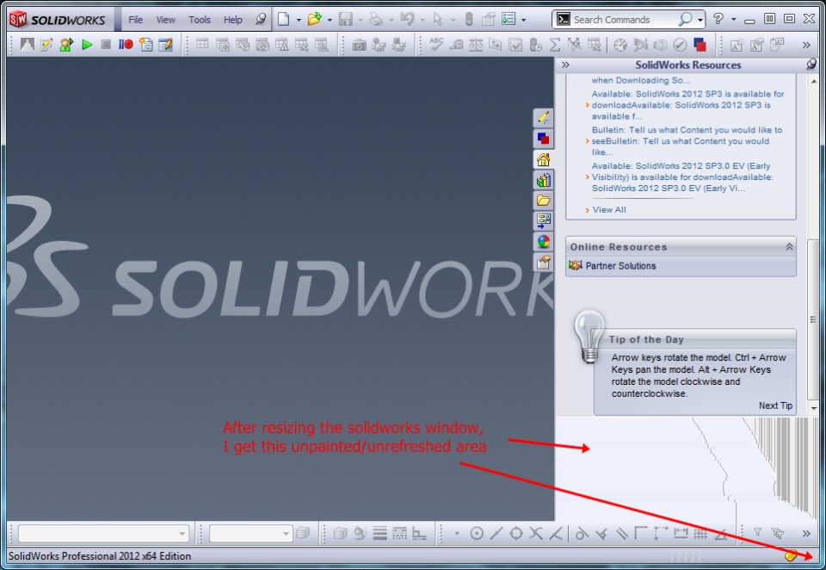The height and width of the screenshot is (570, 826).
Task: Click the search magnifier icon
Action: coord(686,20)
